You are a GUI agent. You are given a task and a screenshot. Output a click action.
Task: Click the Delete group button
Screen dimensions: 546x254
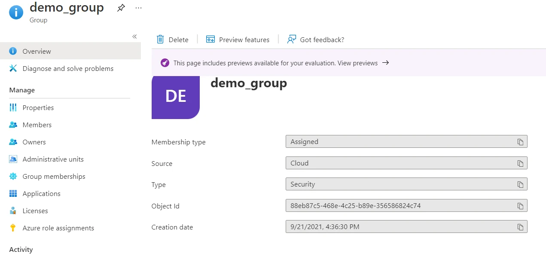173,40
